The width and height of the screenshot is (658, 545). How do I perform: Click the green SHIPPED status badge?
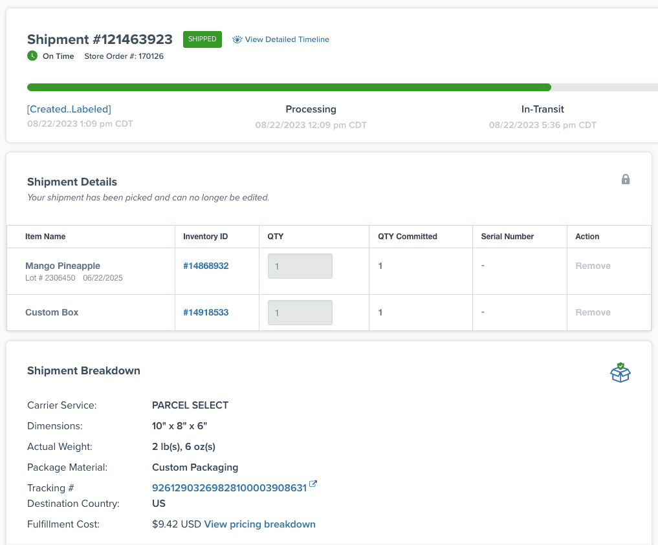tap(203, 39)
